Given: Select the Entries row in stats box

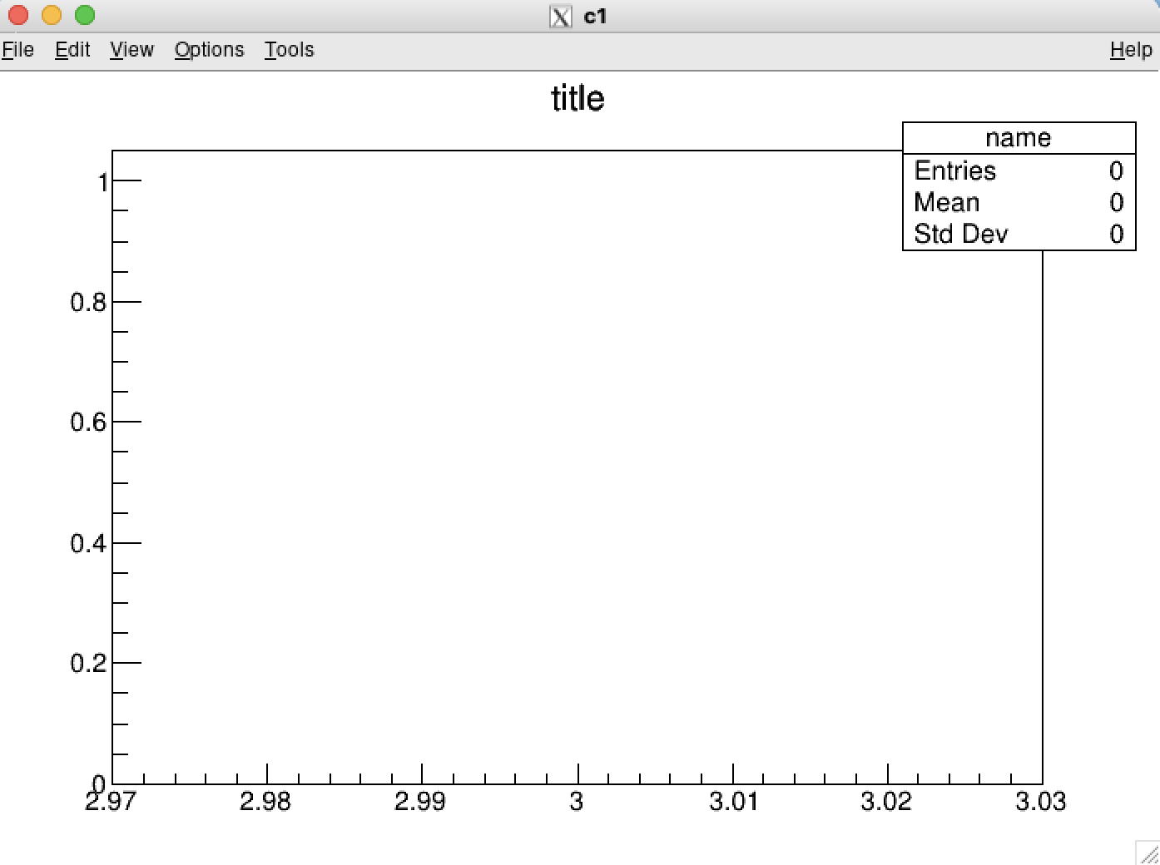Looking at the screenshot, I should (x=1018, y=171).
